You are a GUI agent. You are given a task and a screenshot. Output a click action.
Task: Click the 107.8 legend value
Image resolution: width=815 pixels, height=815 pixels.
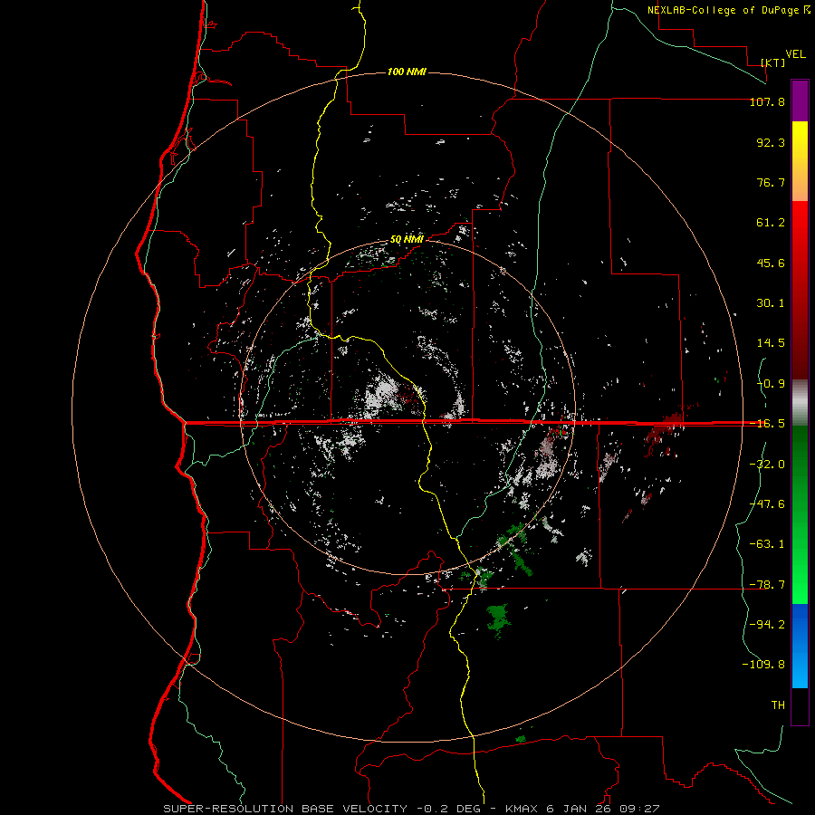(767, 101)
